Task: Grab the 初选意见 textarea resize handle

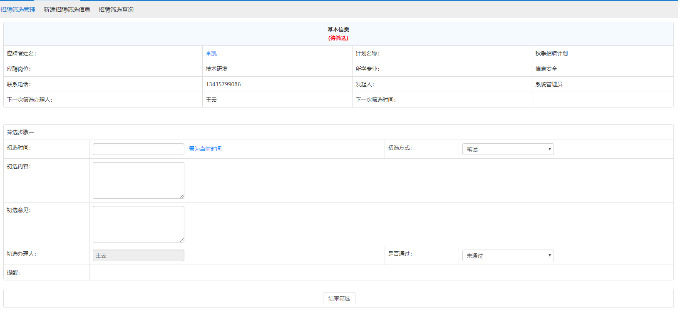Action: [x=182, y=240]
